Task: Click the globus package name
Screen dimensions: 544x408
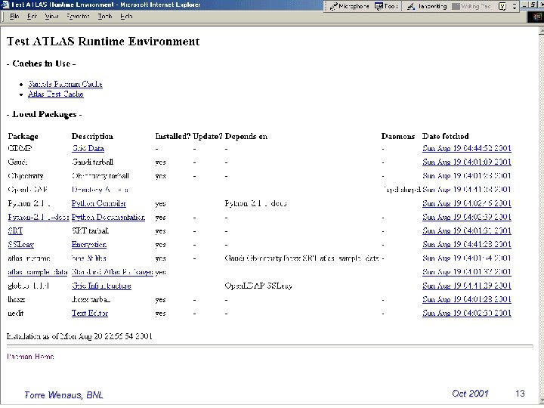Action: tap(29, 286)
